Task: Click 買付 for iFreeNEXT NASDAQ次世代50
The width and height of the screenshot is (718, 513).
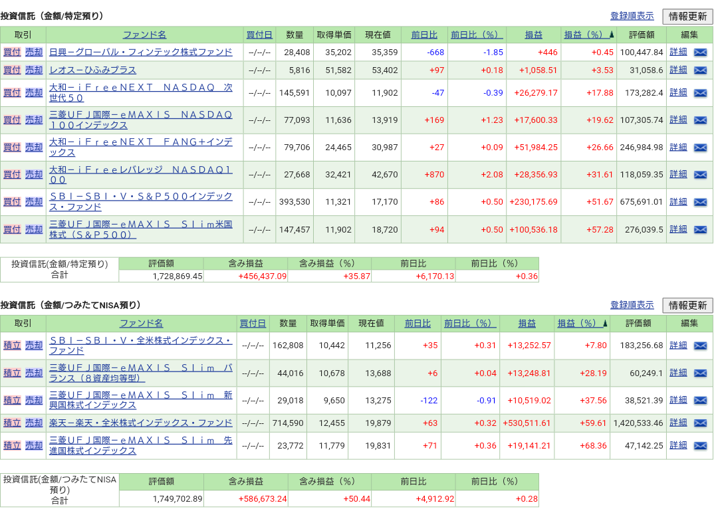Action: (13, 93)
